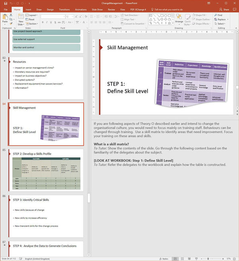Click the Find magnifier button
The height and width of the screenshot is (261, 239).
[x=218, y=15]
